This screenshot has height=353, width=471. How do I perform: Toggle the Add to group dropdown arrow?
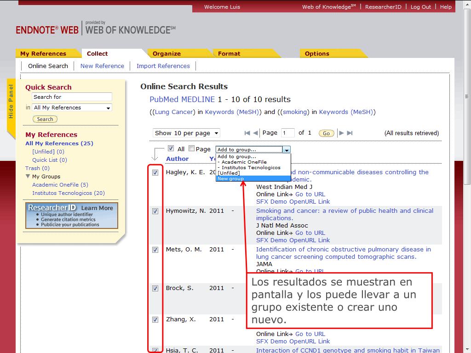click(x=287, y=150)
